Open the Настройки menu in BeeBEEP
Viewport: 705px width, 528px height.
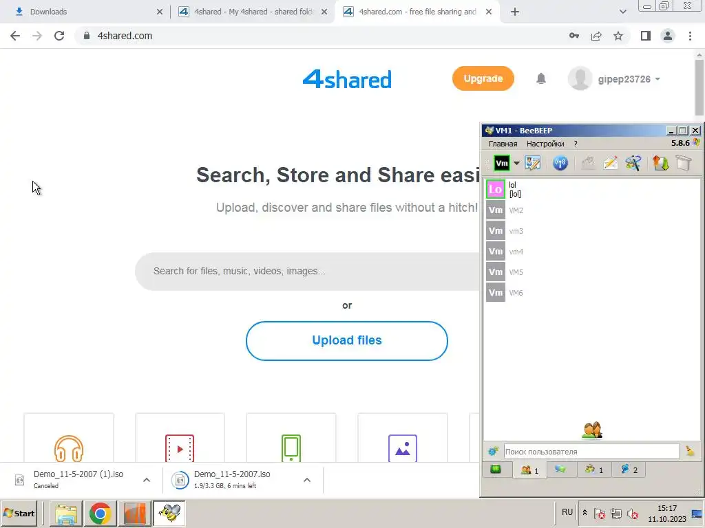pyautogui.click(x=545, y=144)
